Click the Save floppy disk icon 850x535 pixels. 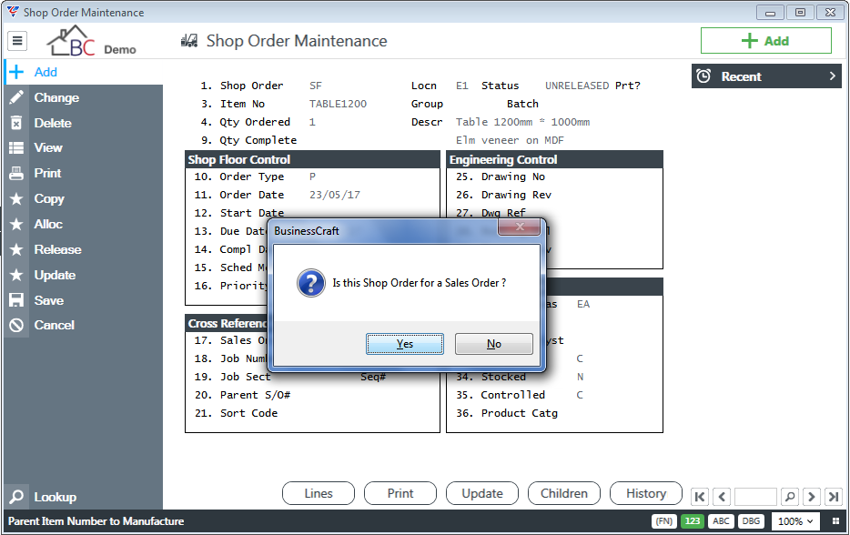click(x=16, y=300)
